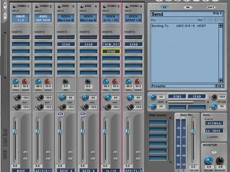Click the Main Inserts up scroll arrow
The height and width of the screenshot is (172, 230).
point(170,118)
